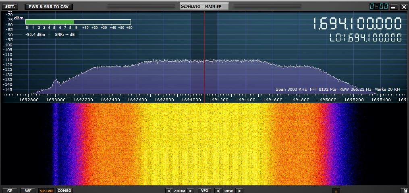Increase zoom with right ZOOM arrow
Viewport: 409px width, 193px height.
pos(191,191)
